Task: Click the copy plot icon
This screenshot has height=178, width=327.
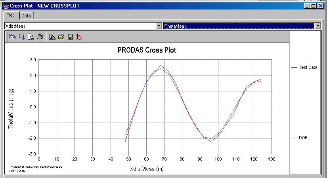Action: (x=12, y=37)
